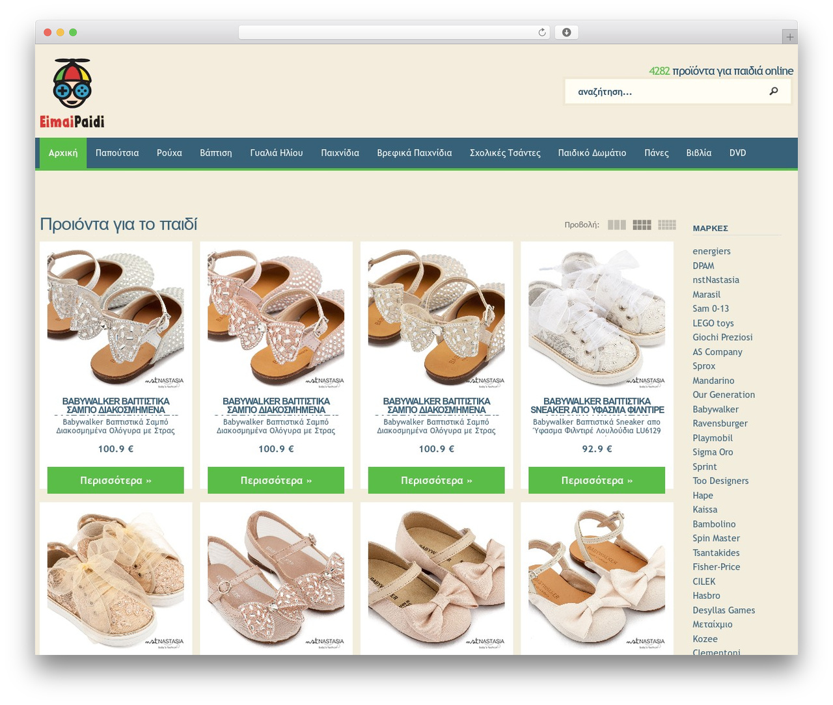Filter by brand energiers
This screenshot has width=833, height=705.
pyautogui.click(x=711, y=251)
